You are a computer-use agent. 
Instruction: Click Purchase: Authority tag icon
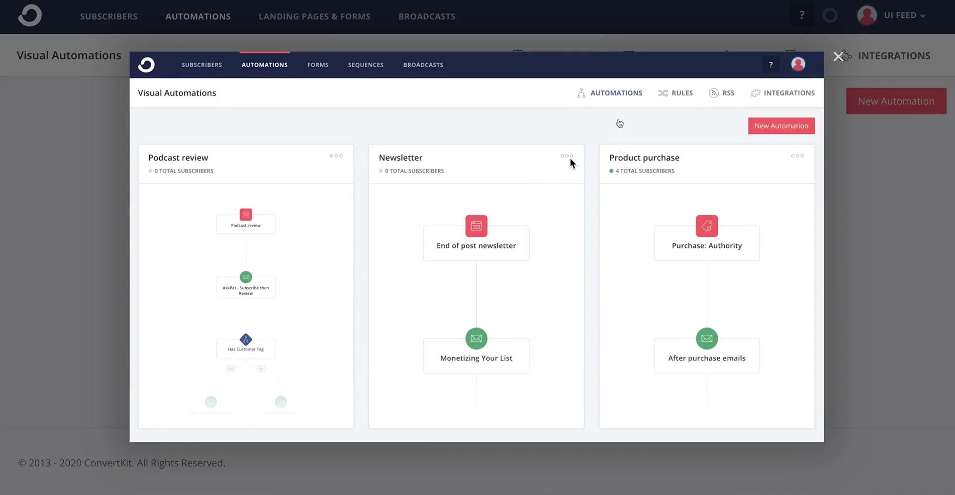(707, 226)
